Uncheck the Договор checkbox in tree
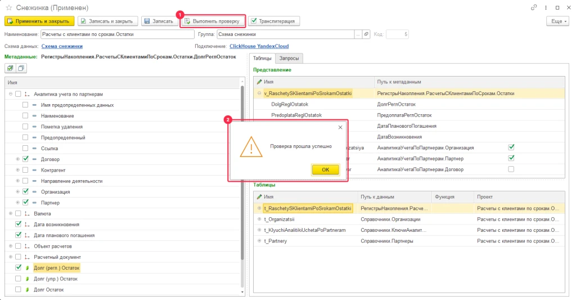The width and height of the screenshot is (576, 300). coord(25,159)
